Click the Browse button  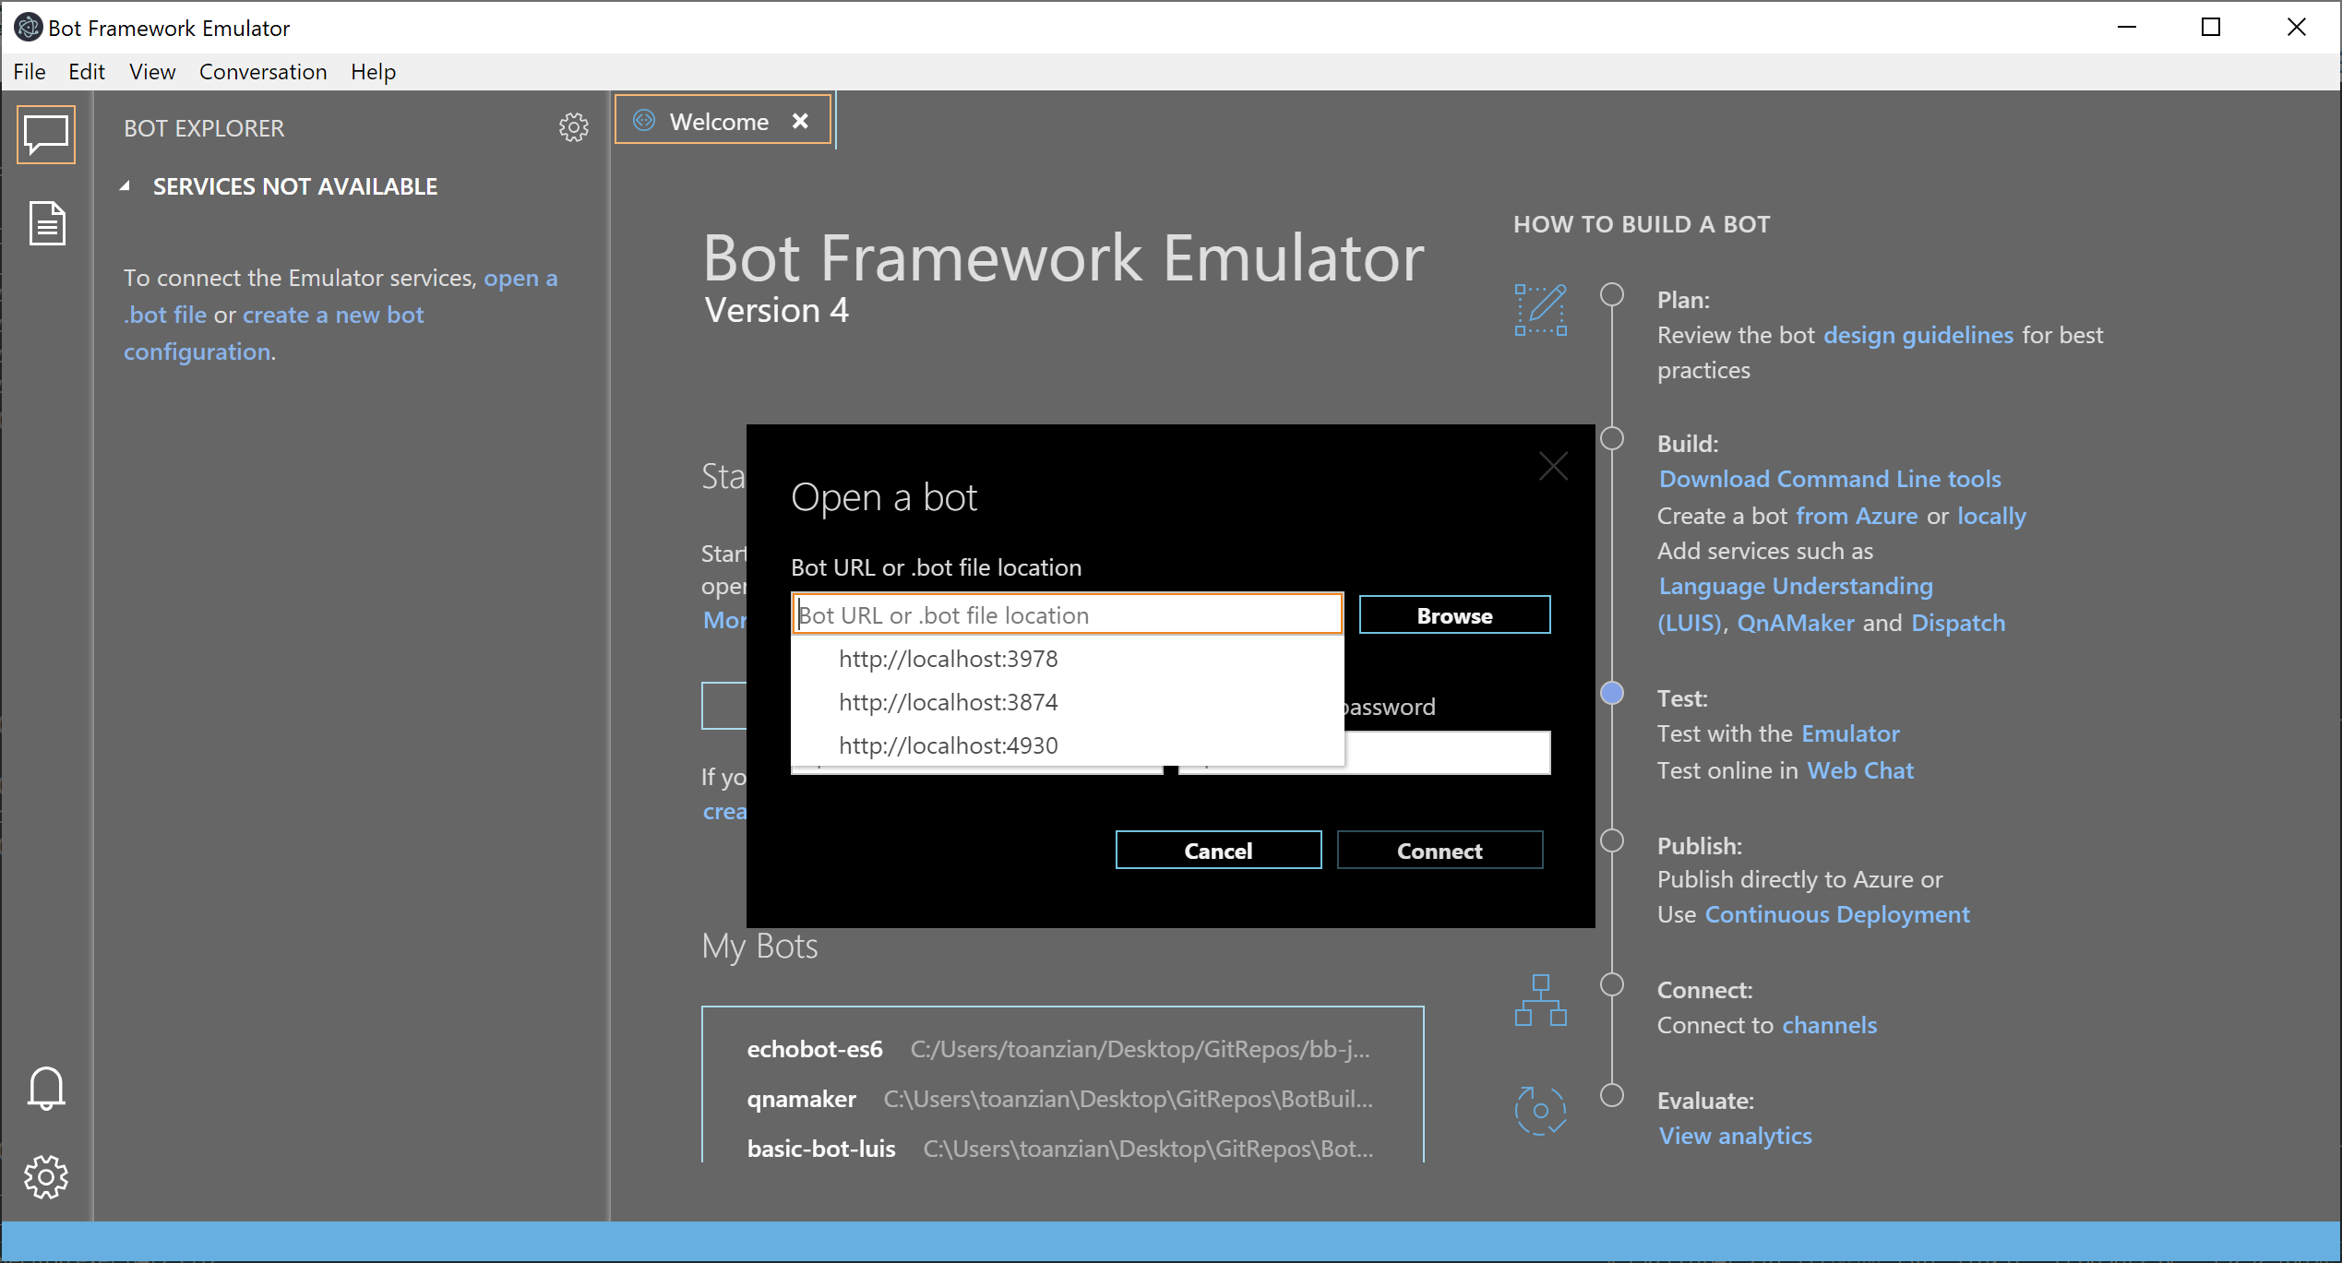pos(1454,615)
